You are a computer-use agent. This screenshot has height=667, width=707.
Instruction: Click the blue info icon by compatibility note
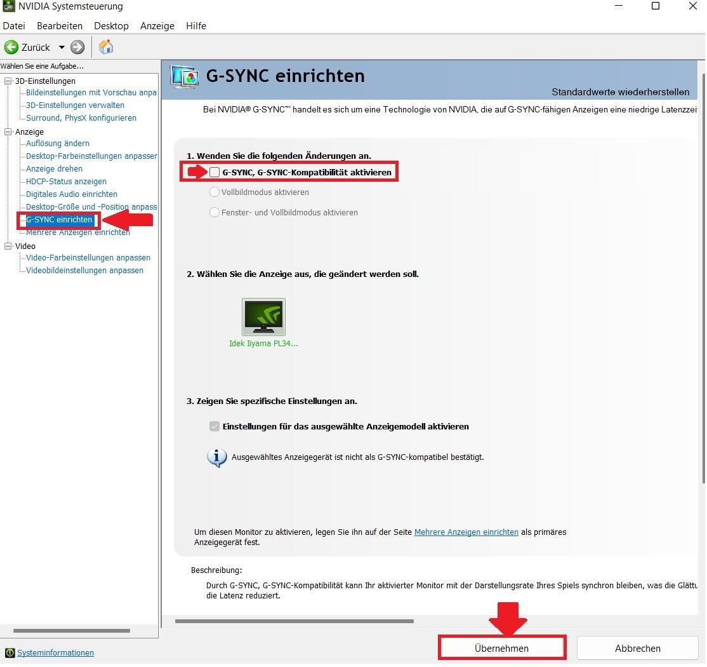click(217, 457)
